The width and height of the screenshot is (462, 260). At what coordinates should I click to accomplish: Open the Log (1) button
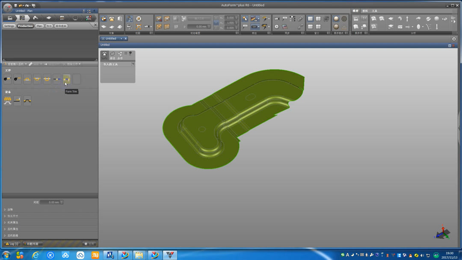[12, 244]
